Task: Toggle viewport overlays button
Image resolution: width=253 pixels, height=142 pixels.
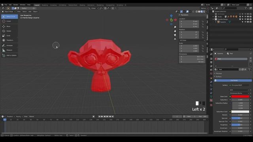Action: tap(187, 11)
